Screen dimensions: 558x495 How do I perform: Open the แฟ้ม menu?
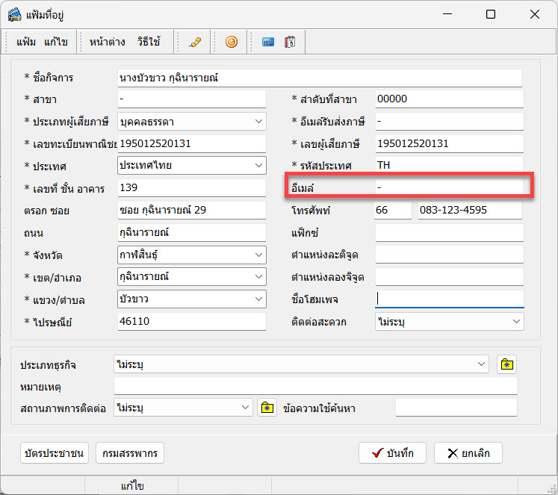point(26,42)
